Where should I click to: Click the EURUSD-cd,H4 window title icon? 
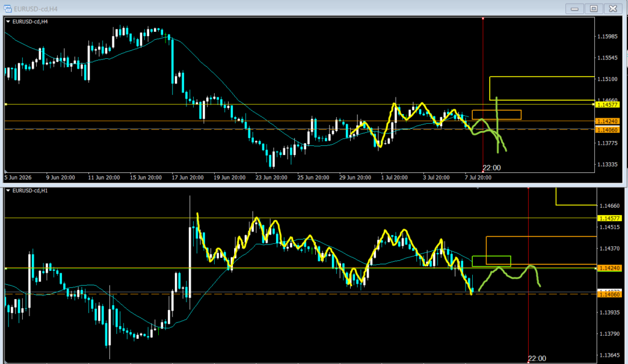(x=7, y=9)
